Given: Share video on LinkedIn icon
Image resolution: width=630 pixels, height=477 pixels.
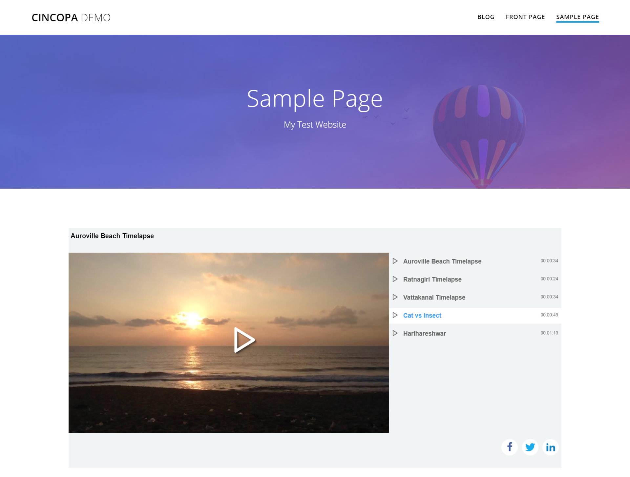Looking at the screenshot, I should tap(550, 447).
